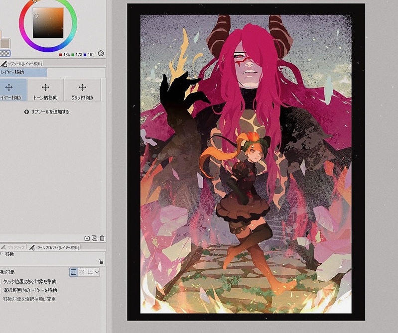Click the 移動対象 property label
Viewport: 398px width, 333px height.
tap(7, 272)
